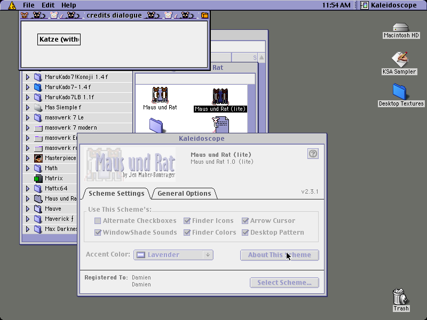This screenshot has width=427, height=320.
Task: Click the help question mark in Kaleidoscope
Action: [x=313, y=154]
